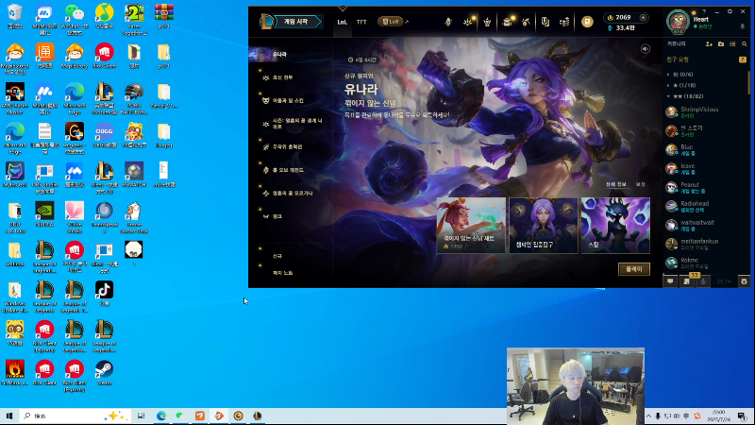Open 신규 in the left sidebar

[277, 256]
